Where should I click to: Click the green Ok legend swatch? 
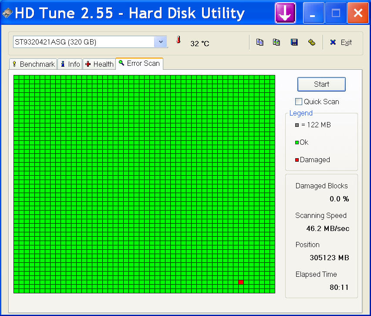[297, 143]
